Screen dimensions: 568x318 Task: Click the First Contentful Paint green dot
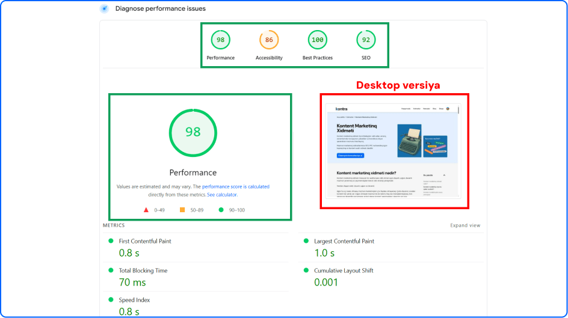coord(111,241)
